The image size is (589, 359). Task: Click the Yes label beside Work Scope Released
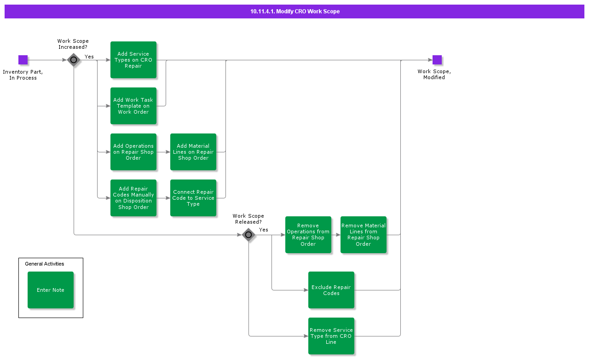(264, 230)
